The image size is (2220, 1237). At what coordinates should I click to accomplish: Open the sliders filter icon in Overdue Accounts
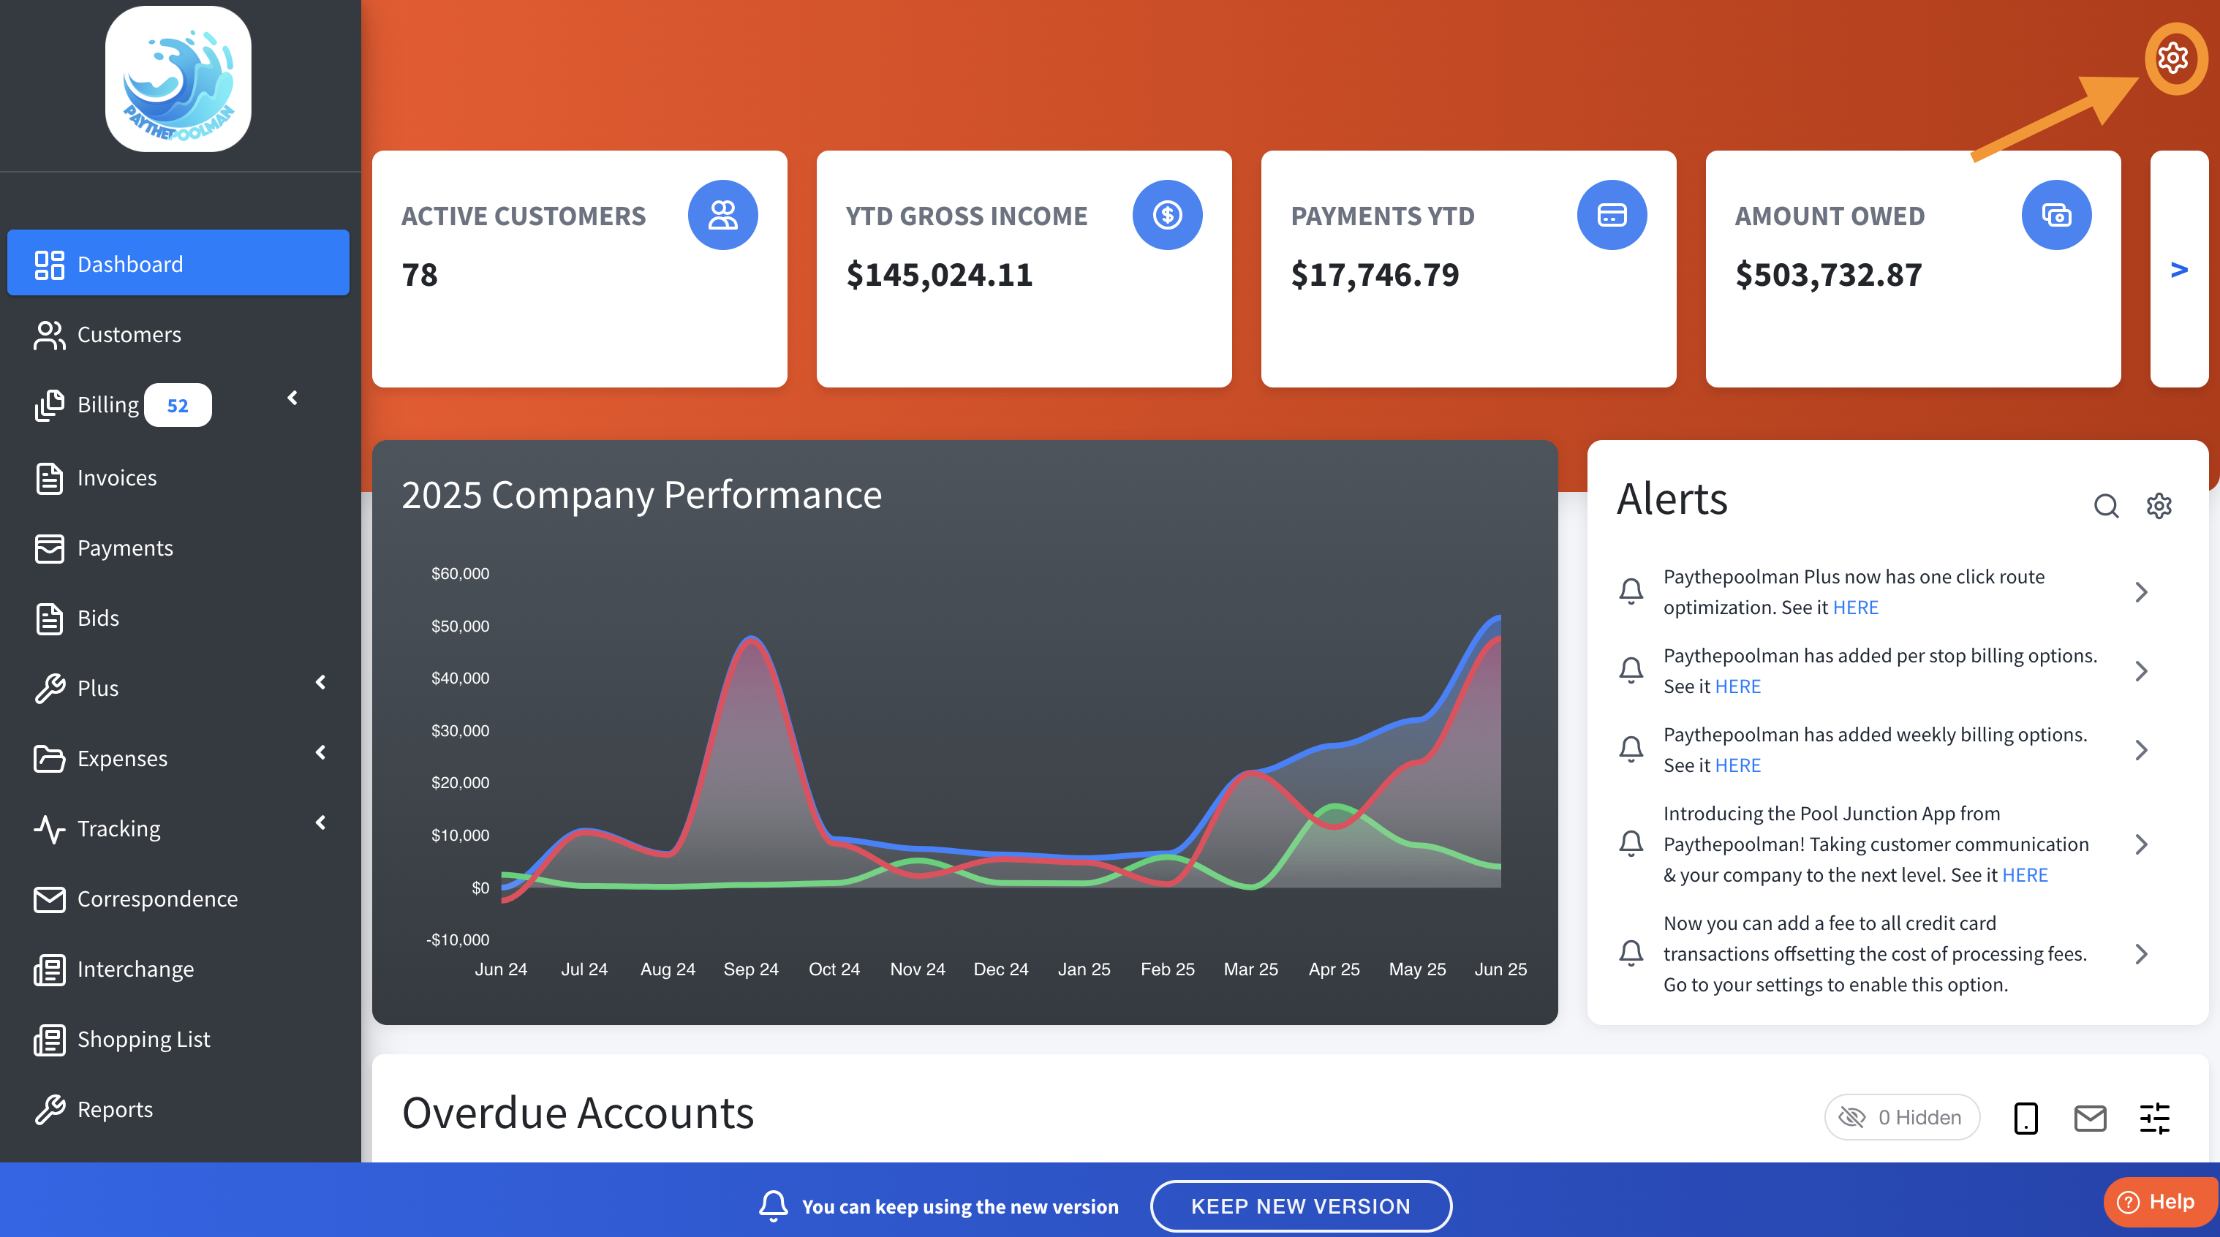tap(2154, 1118)
